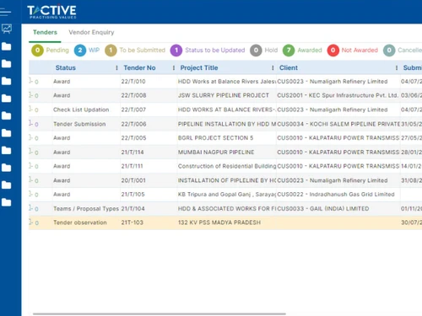Sort by the Project Title column header
This screenshot has height=316, width=422.
(x=199, y=67)
